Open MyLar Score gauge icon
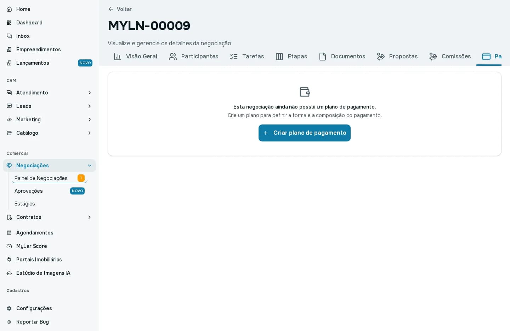The height and width of the screenshot is (331, 510). (x=9, y=246)
